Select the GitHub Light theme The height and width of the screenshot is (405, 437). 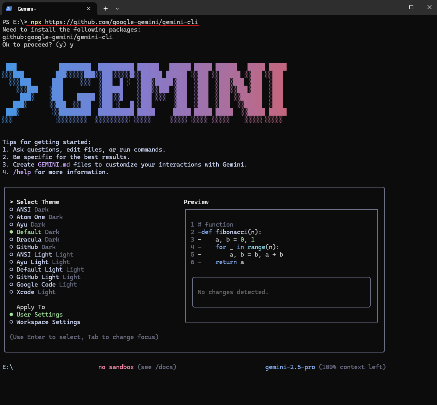coord(45,277)
